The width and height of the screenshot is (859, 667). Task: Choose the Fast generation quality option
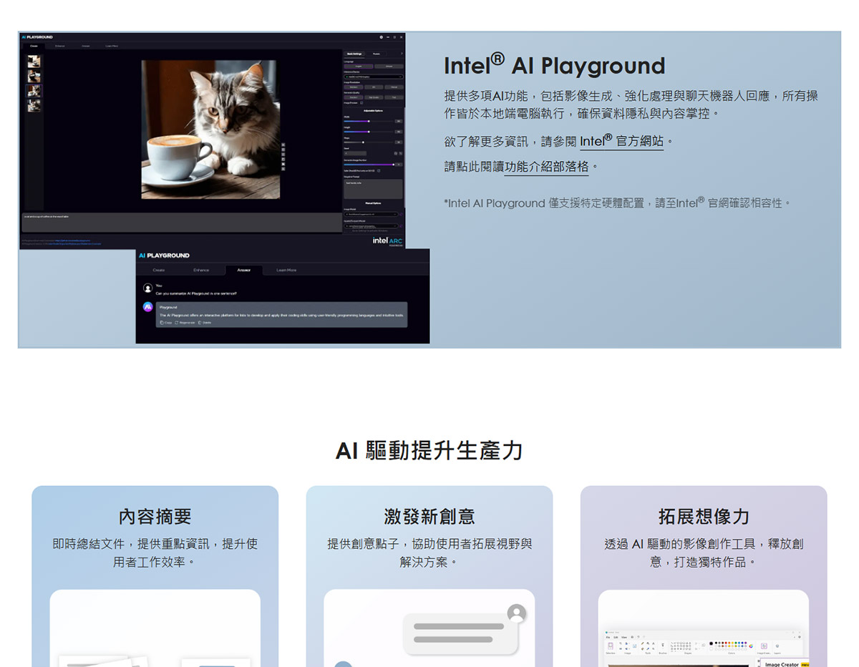pos(394,97)
